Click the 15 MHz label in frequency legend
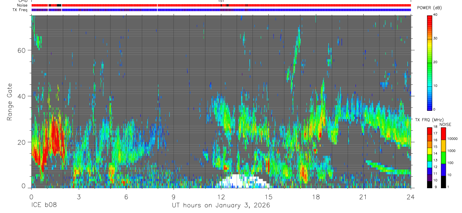462x213 pixels. point(435,147)
